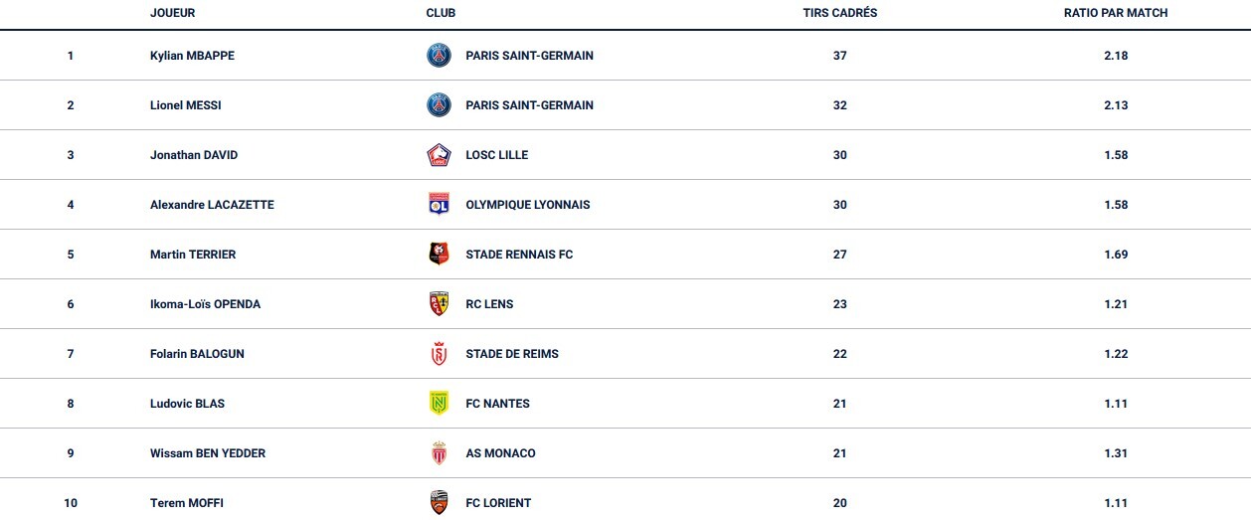Click the STADE DE REIMS club name
Viewport: 1251px width, 520px height.
point(511,354)
